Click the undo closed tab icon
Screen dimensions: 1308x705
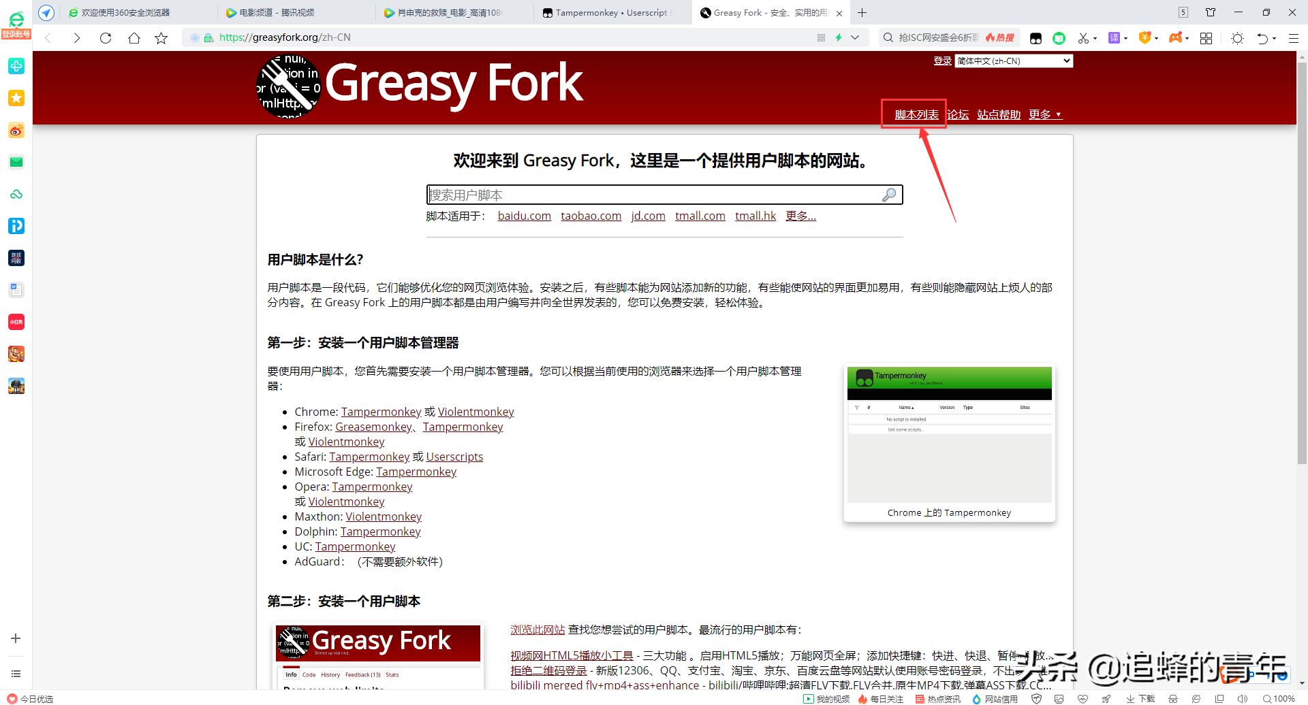point(1262,38)
